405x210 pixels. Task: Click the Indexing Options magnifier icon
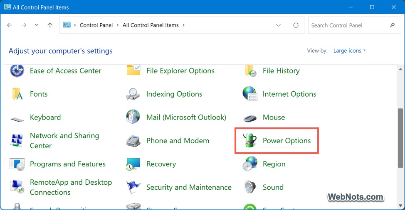133,94
